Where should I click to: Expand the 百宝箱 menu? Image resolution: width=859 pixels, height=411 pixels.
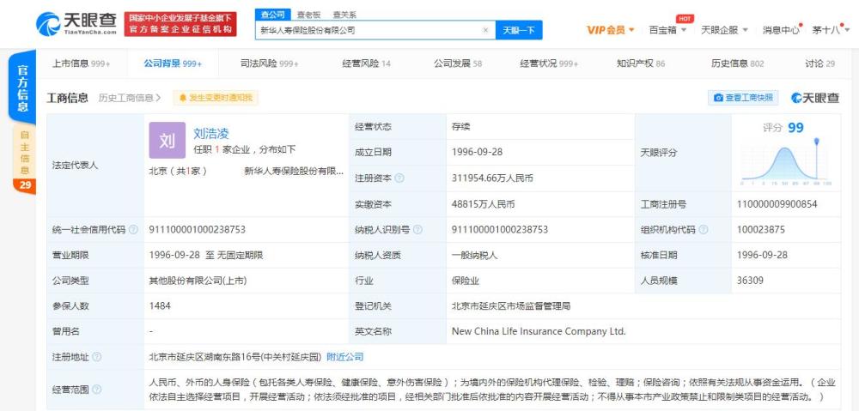667,30
